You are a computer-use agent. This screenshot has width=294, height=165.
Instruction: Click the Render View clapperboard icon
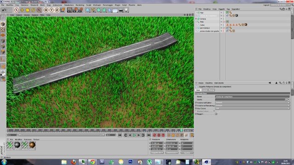click(69, 10)
